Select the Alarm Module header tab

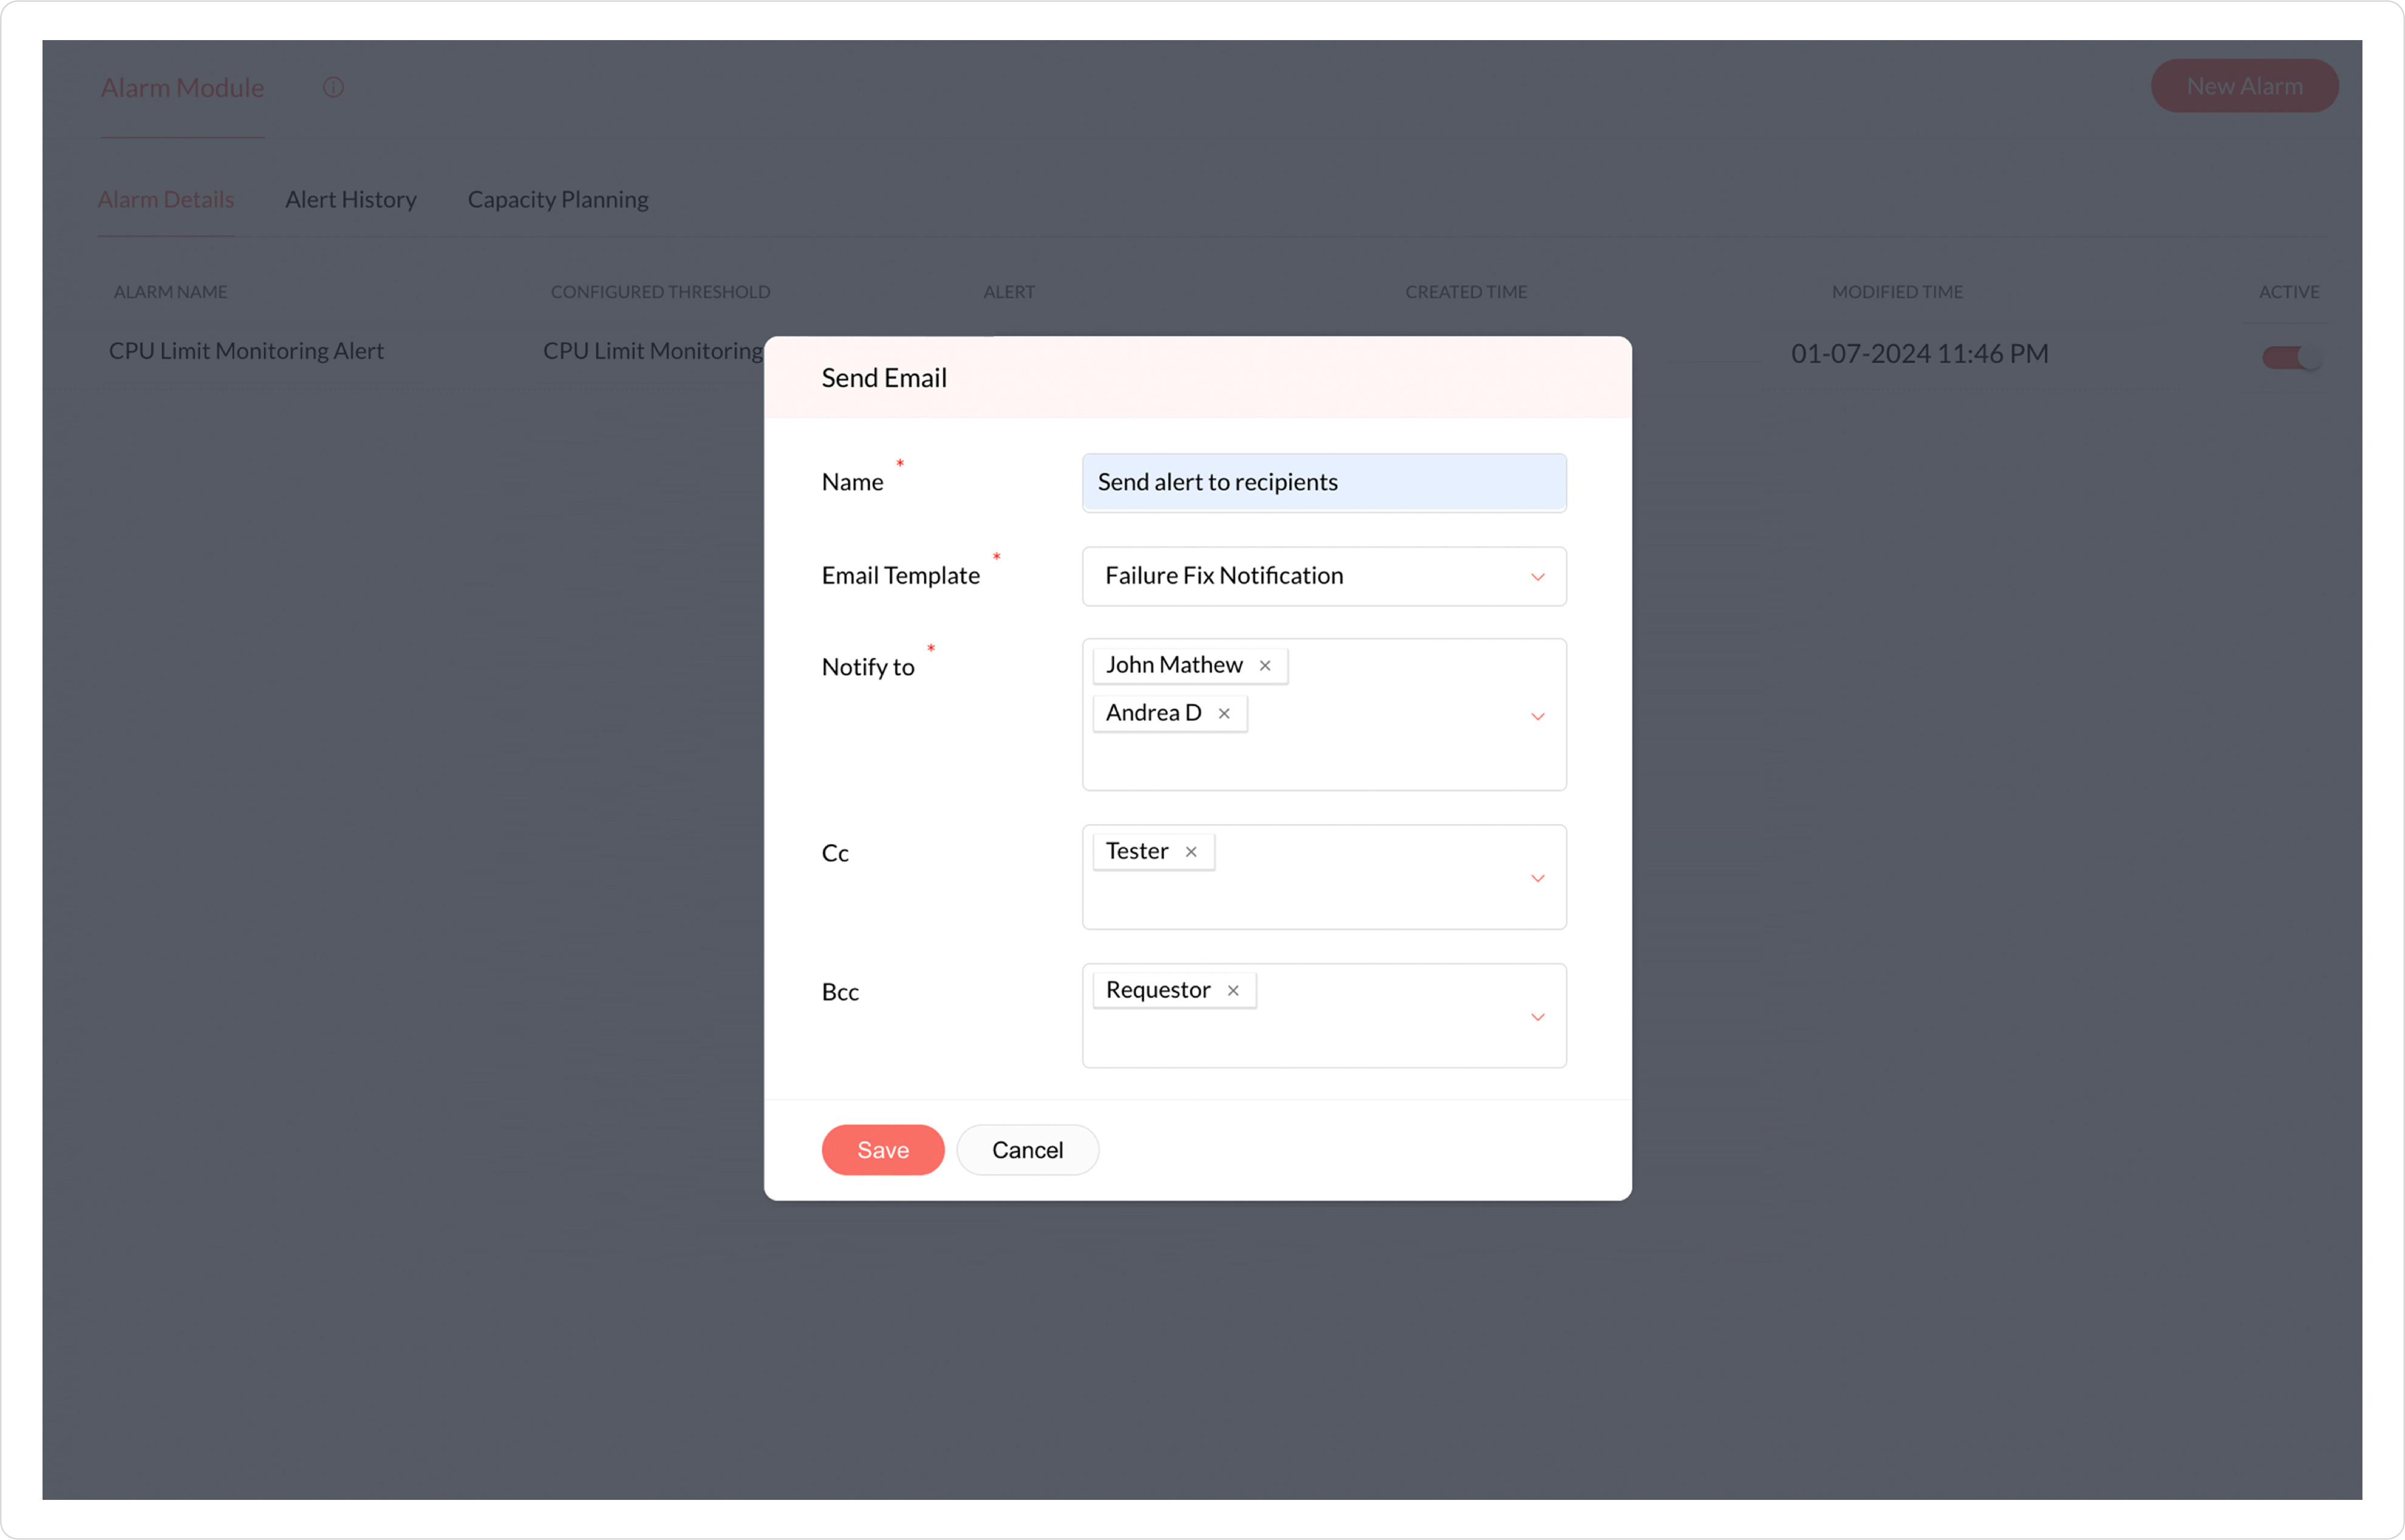(182, 88)
